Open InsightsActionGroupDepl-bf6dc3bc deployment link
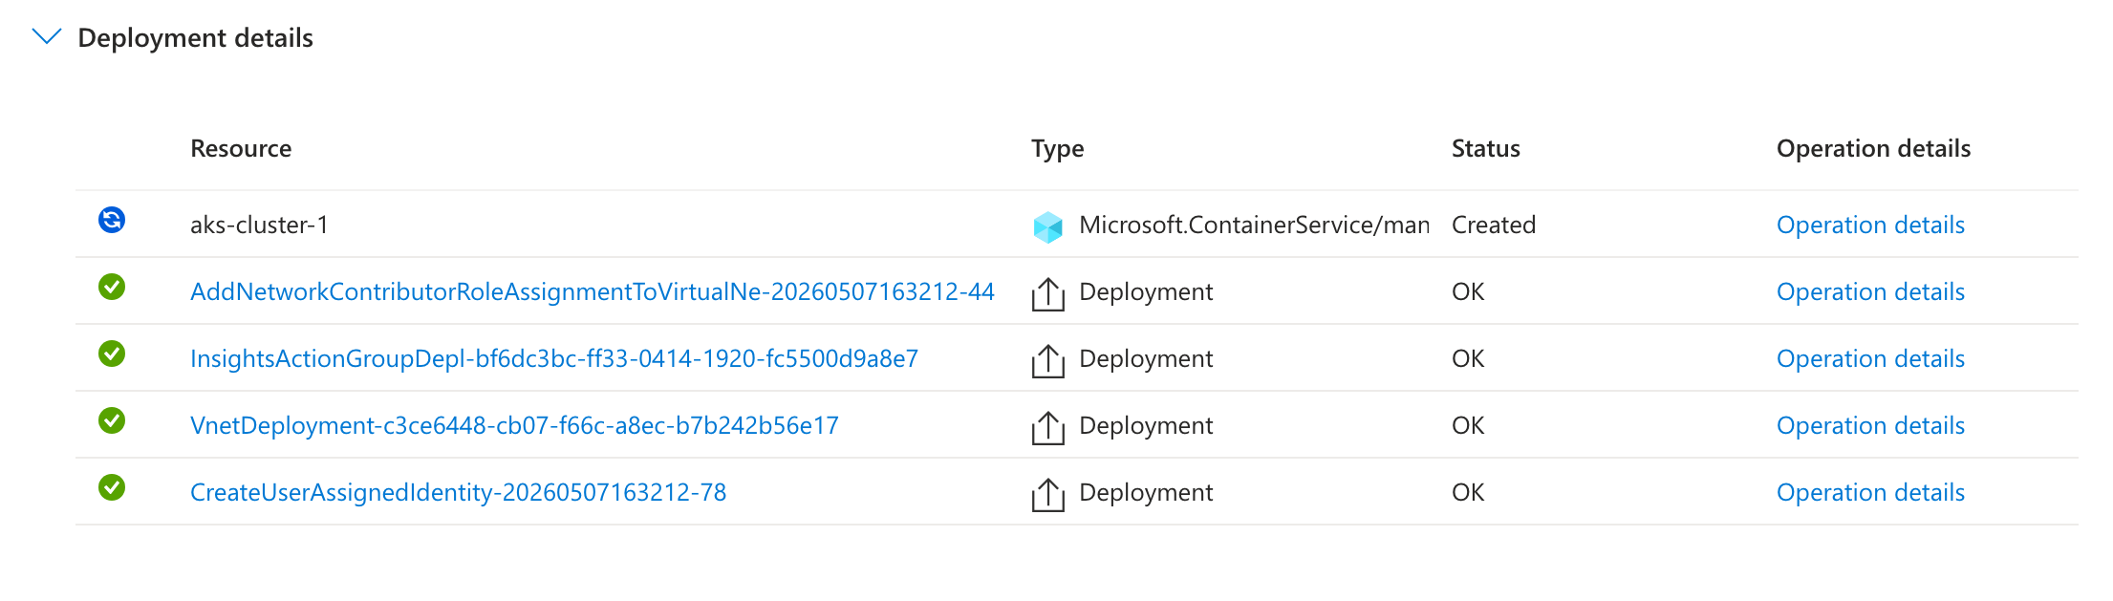The height and width of the screenshot is (601, 2113). [554, 358]
